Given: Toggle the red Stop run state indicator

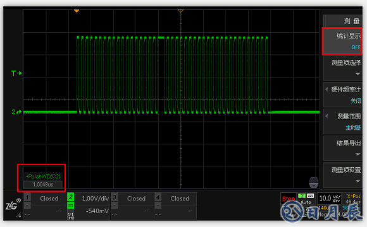Looking at the screenshot, I should click(x=289, y=199).
